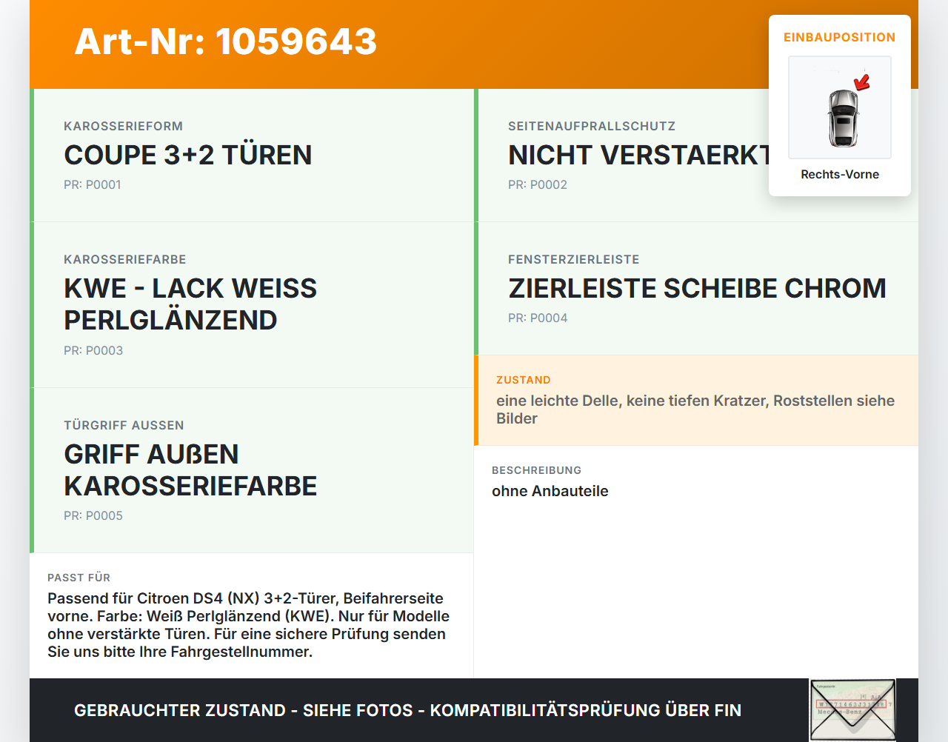Select the Art-Nr: 1059643 heading
The height and width of the screenshot is (742, 948).
coord(226,41)
